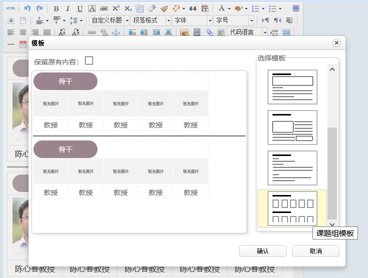Click the 确认 button
The width and height of the screenshot is (368, 278).
262,251
